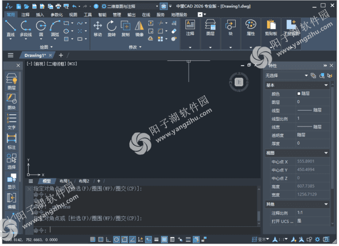339x246 pixels.
Task: Toggle snap mode in status bar
Action: 93,239
